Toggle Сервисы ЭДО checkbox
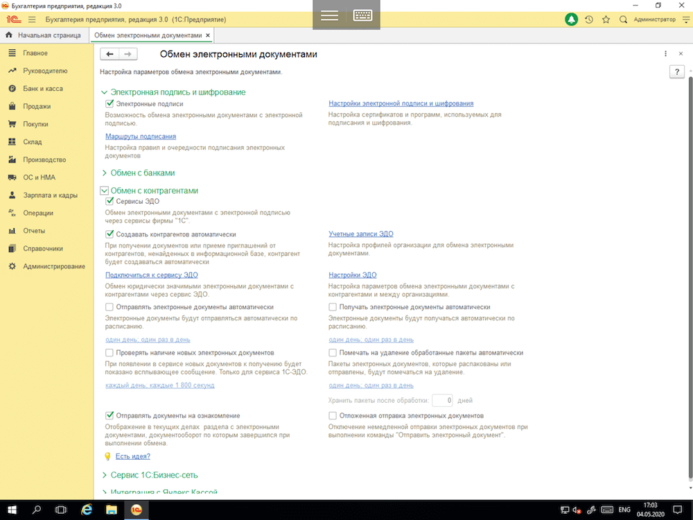 pyautogui.click(x=109, y=201)
